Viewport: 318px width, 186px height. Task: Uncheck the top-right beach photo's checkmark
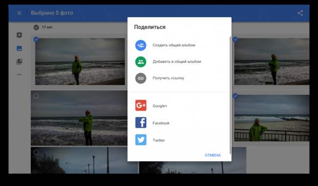(x=235, y=39)
